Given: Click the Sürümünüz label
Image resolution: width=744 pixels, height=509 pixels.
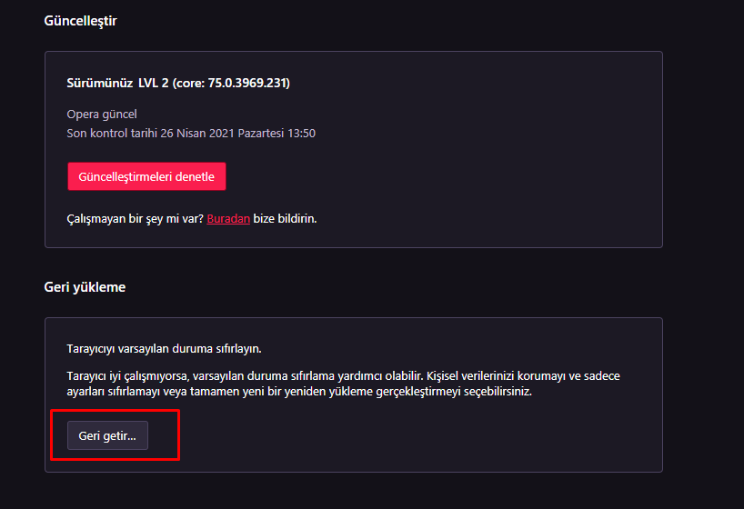Looking at the screenshot, I should pos(100,84).
